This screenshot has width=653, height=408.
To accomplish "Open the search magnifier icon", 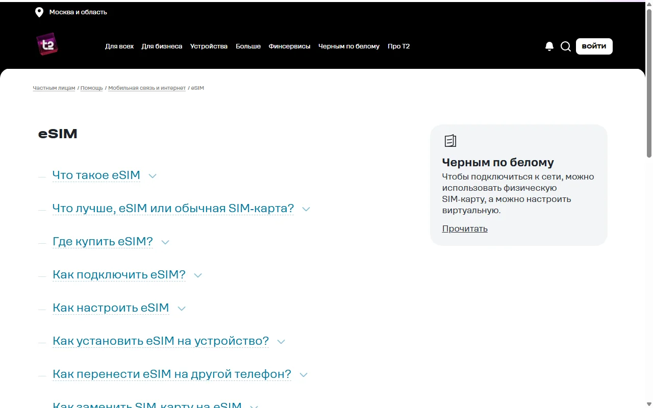I will [x=566, y=46].
